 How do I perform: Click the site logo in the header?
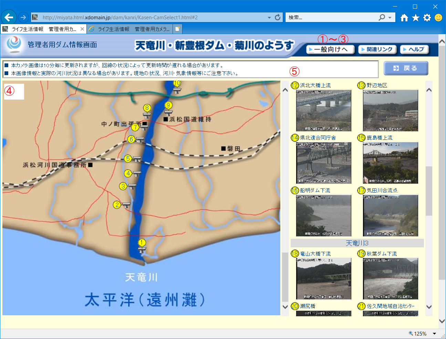click(x=14, y=44)
